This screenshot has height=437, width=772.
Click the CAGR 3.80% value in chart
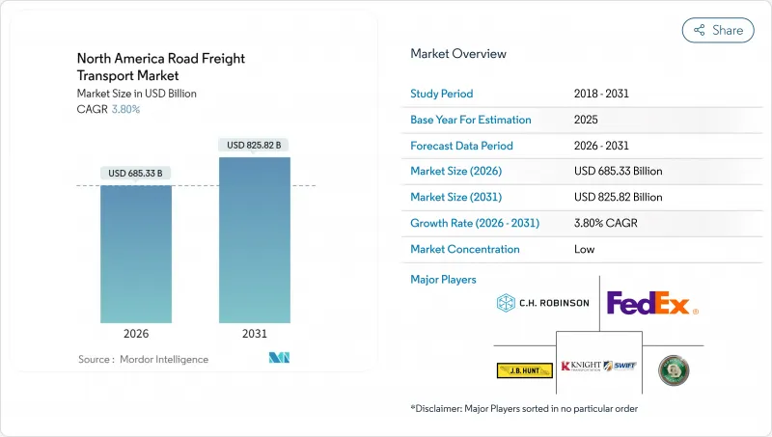[x=126, y=109]
